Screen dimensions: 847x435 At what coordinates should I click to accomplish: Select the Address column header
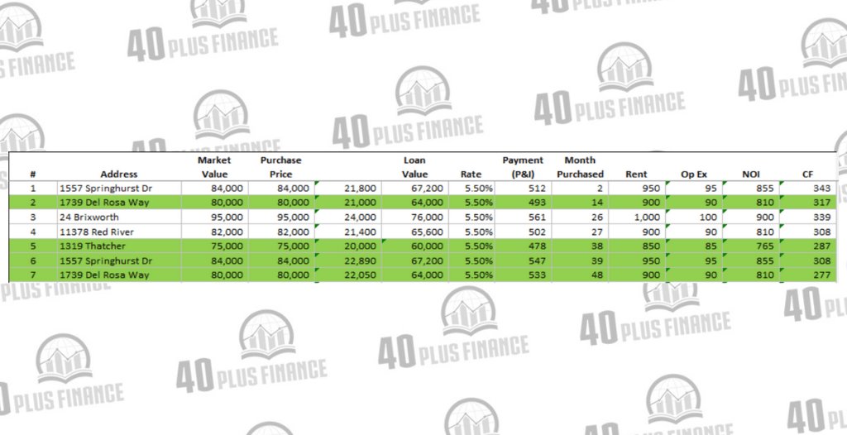pyautogui.click(x=119, y=174)
